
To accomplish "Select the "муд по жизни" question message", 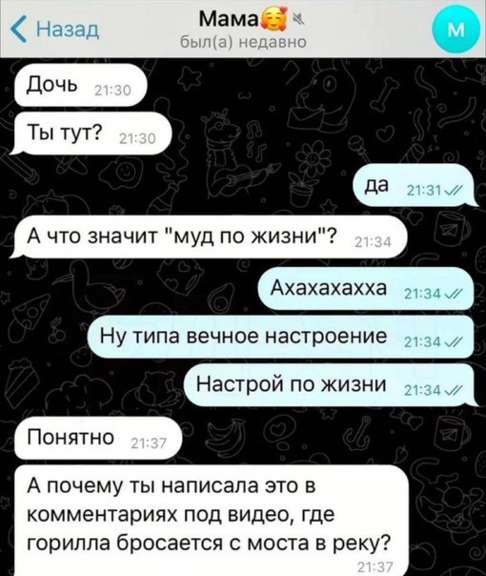I will pos(209,237).
